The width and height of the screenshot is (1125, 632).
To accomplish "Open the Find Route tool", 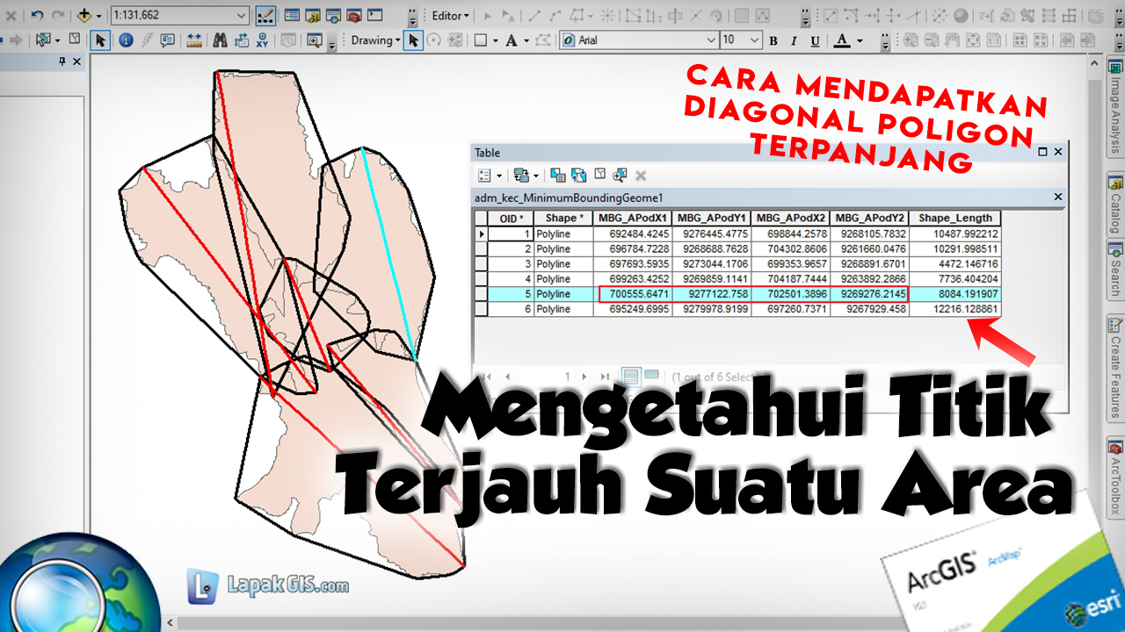I will click(x=241, y=40).
